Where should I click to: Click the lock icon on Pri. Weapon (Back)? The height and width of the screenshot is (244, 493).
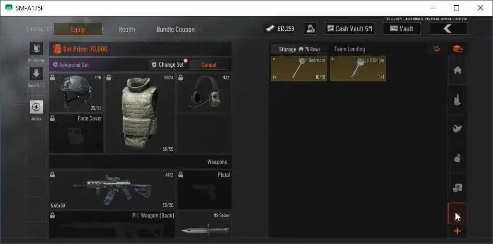coord(53,215)
